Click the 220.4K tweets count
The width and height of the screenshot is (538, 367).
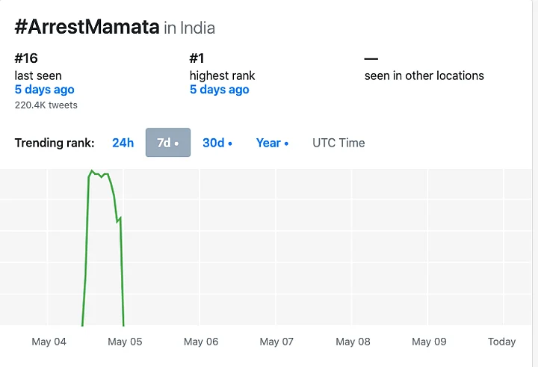point(46,105)
